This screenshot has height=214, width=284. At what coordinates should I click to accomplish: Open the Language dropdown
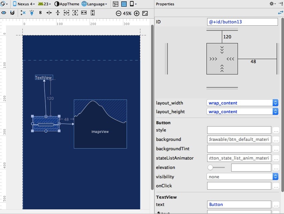94,4
